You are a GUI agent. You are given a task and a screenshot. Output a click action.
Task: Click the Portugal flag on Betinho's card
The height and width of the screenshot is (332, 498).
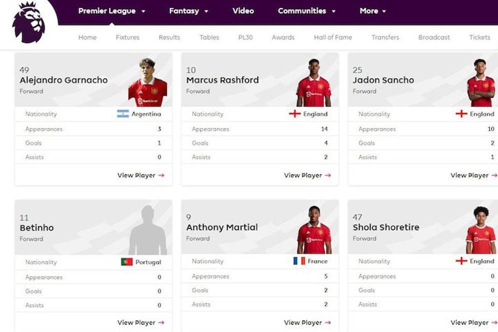point(126,262)
